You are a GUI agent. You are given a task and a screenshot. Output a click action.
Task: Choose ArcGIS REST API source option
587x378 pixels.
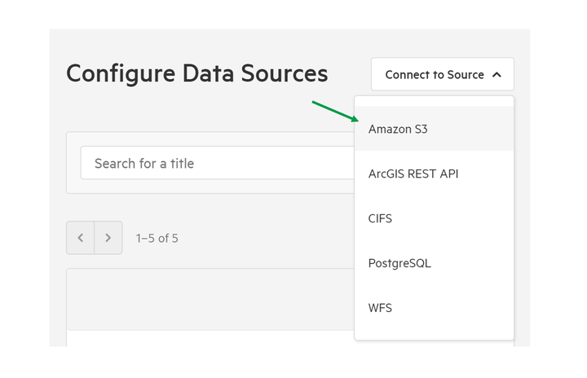(435, 174)
